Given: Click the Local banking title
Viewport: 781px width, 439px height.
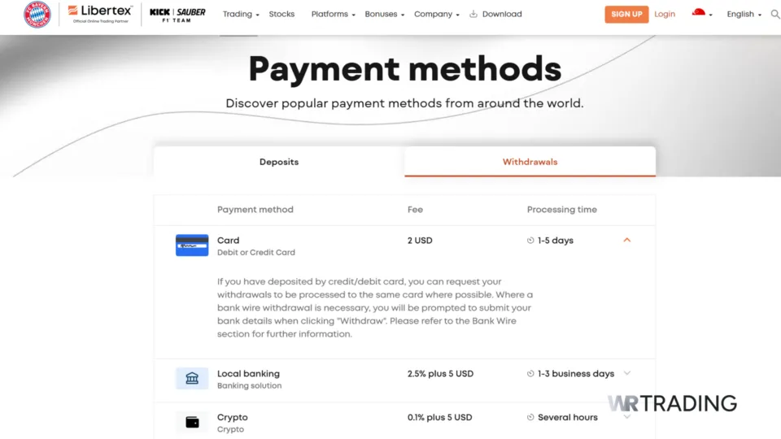Looking at the screenshot, I should point(248,374).
